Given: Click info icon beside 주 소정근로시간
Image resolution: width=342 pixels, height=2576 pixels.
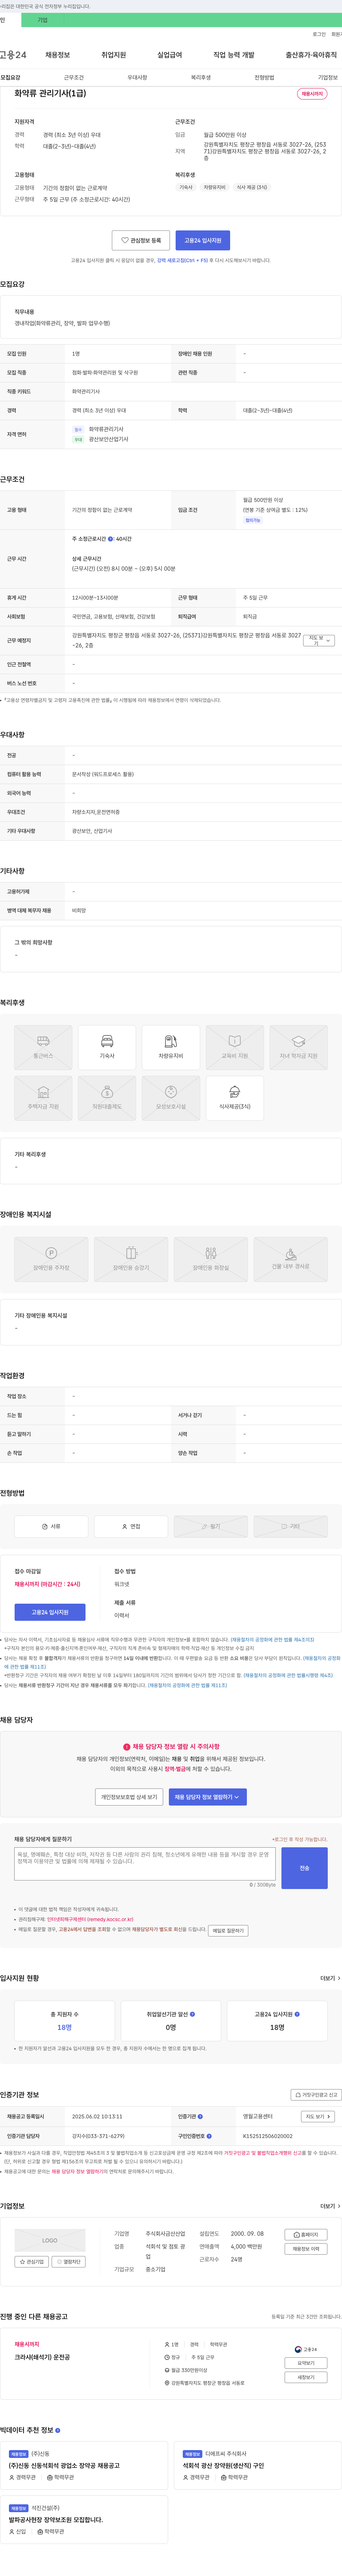Looking at the screenshot, I should click(x=110, y=539).
